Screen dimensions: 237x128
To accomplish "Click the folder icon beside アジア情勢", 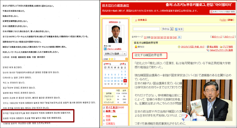I will pyautogui.click(x=221, y=47).
